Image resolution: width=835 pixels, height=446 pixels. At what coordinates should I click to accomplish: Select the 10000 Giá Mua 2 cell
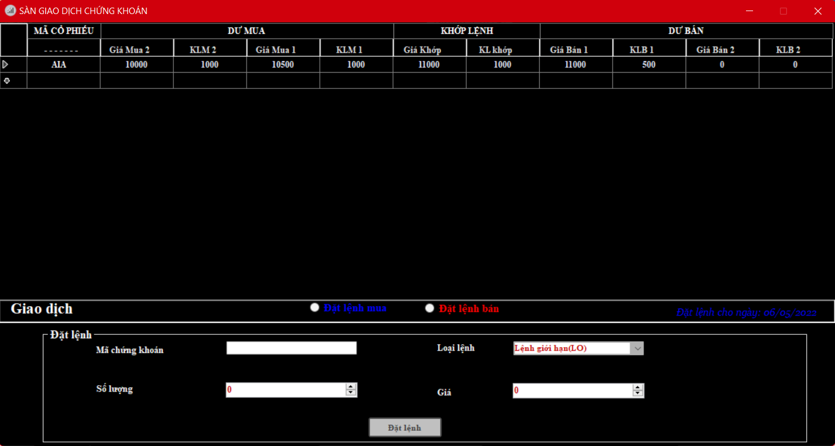click(137, 64)
